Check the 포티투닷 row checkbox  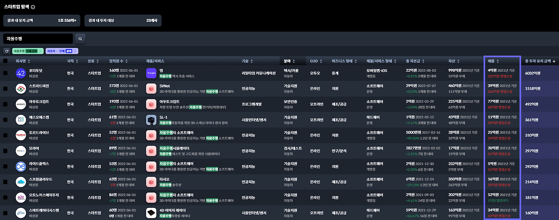click(5, 73)
